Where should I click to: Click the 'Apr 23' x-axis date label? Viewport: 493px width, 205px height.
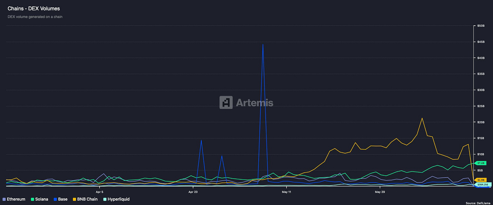coord(193,192)
